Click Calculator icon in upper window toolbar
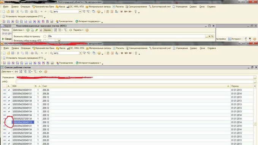Viewport: 258px width, 145px height. tap(107, 11)
